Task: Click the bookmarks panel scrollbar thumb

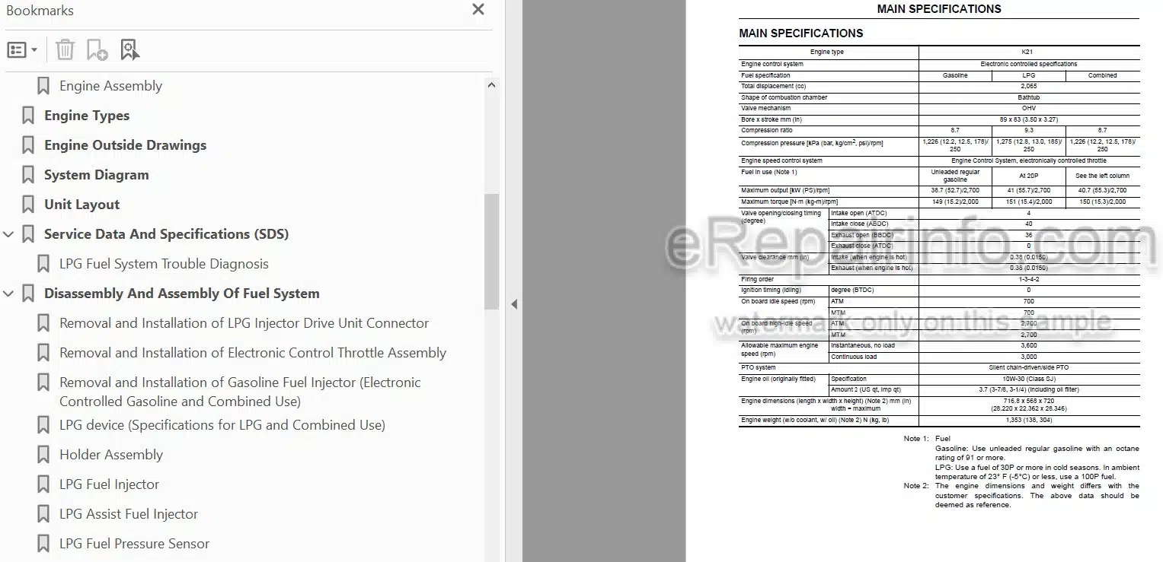Action: pos(491,251)
